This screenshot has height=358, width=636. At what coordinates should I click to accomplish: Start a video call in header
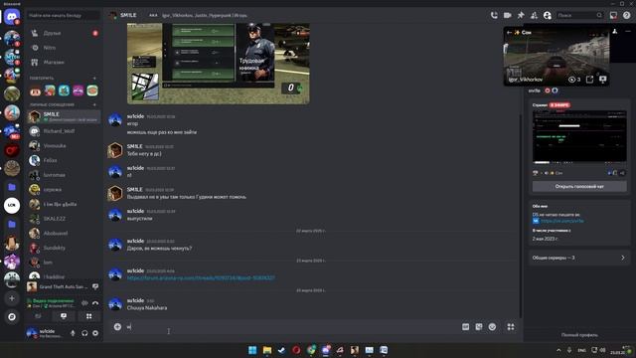point(507,15)
